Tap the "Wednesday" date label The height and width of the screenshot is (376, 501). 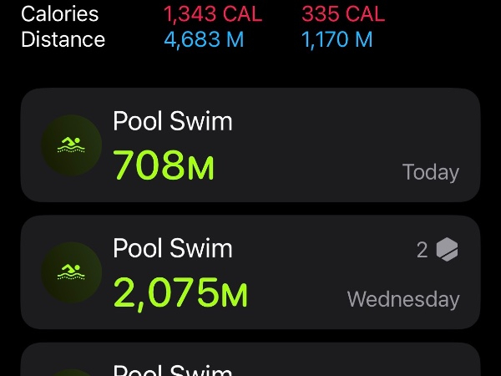coord(402,299)
